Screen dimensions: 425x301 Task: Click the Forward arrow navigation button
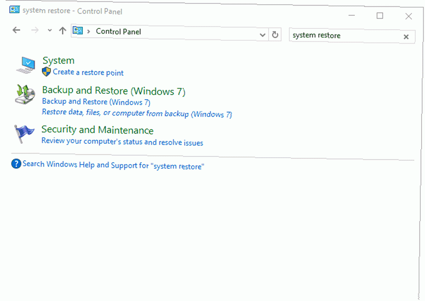tap(35, 30)
